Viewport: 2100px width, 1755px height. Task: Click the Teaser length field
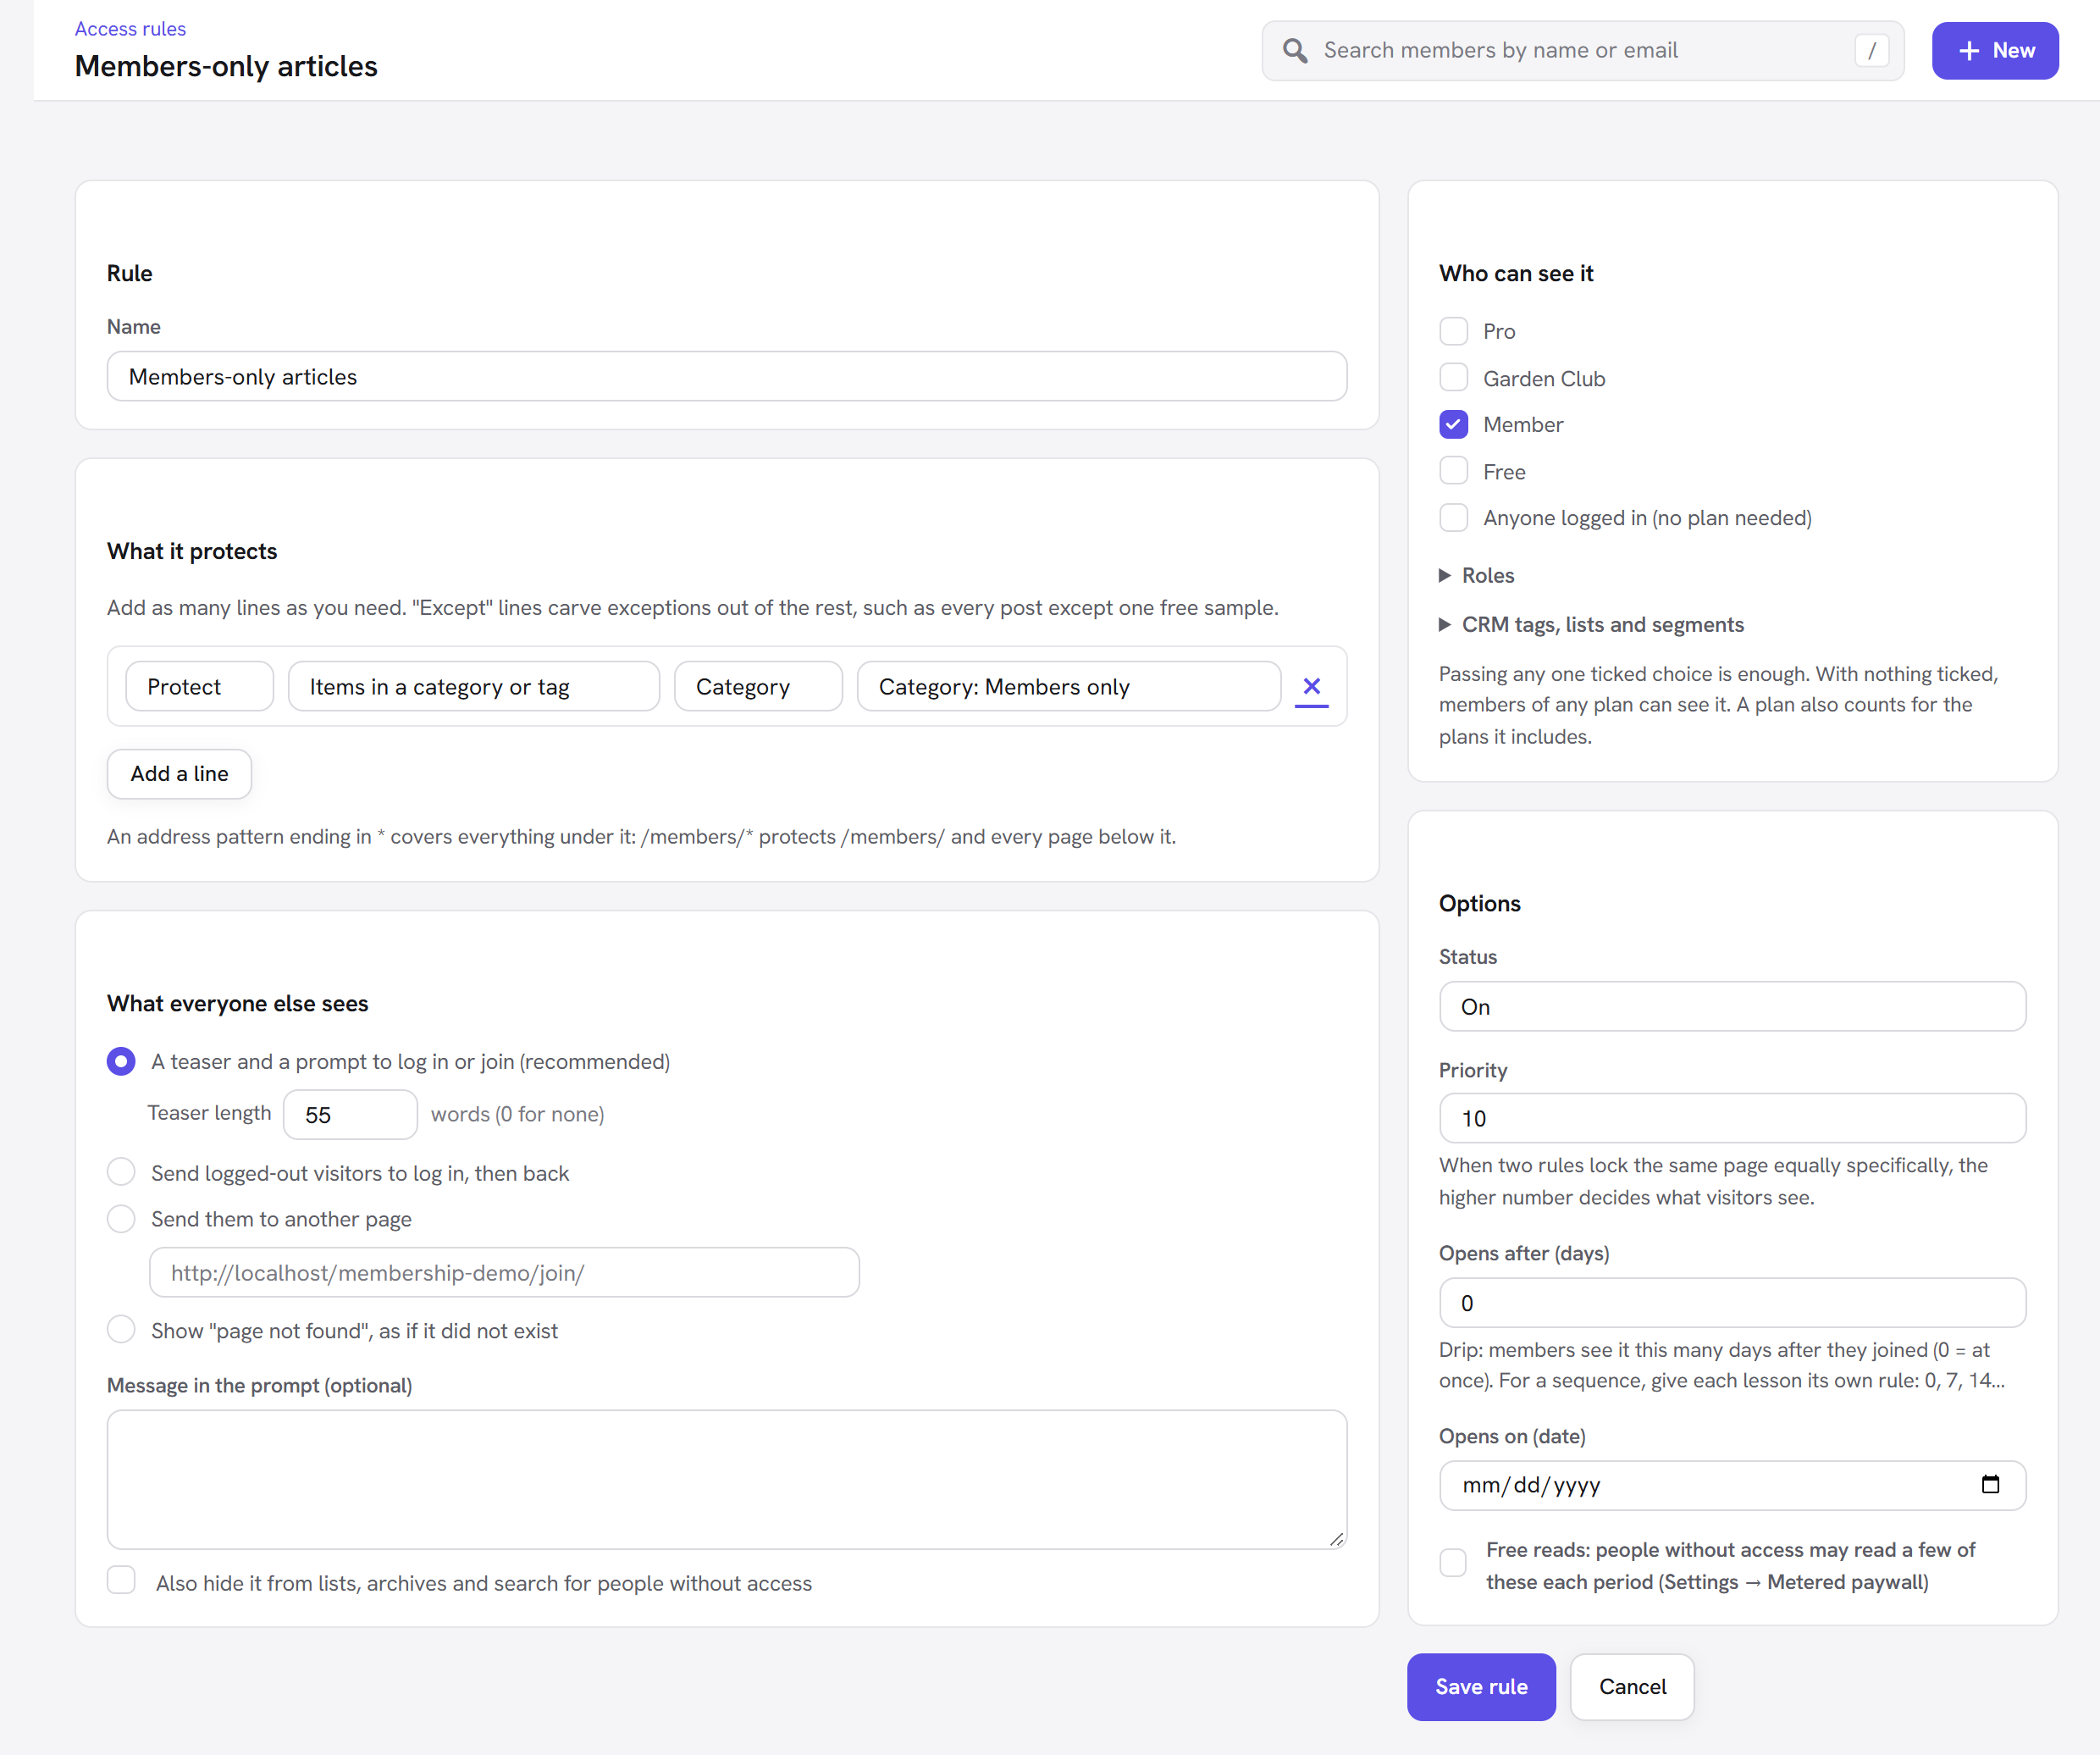pyautogui.click(x=350, y=1115)
